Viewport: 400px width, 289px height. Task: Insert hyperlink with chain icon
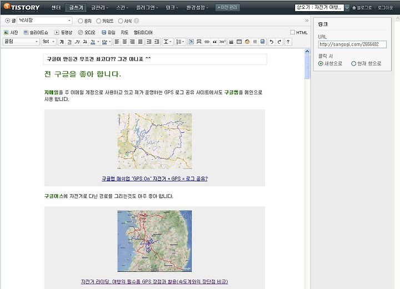(207, 42)
